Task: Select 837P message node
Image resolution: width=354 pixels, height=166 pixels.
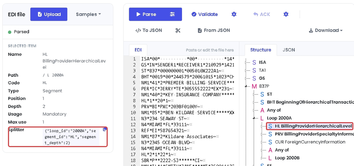Action: (x=264, y=86)
